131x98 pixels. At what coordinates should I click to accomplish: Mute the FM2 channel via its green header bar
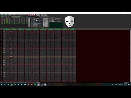[x=14, y=29]
